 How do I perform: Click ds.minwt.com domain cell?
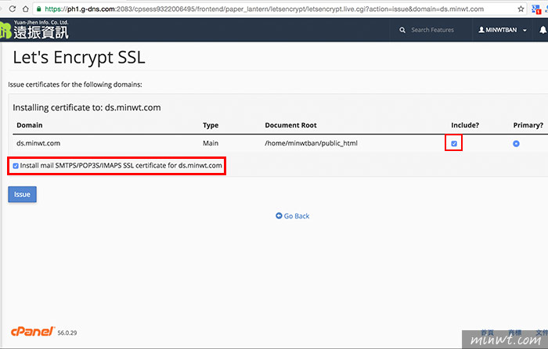(x=38, y=143)
